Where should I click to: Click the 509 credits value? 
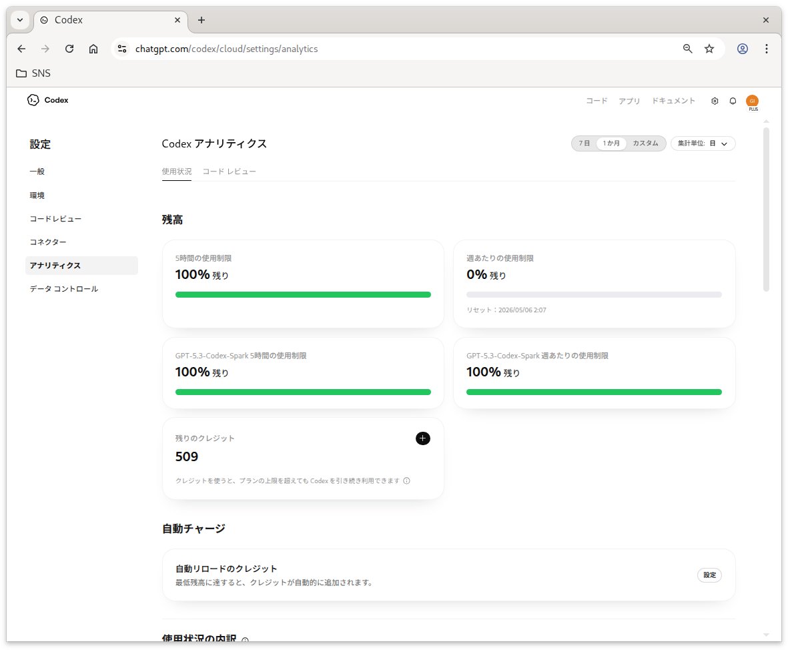186,456
